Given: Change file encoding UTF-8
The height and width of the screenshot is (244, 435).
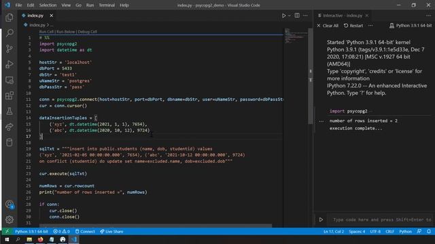Looking at the screenshot, I should coord(375,231).
